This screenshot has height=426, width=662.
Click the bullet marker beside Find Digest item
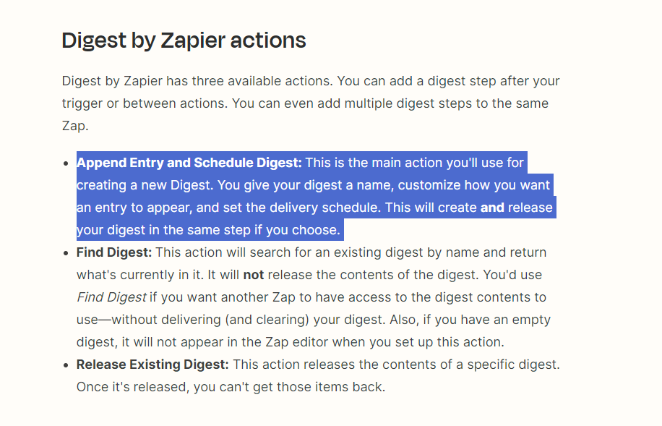(x=66, y=253)
